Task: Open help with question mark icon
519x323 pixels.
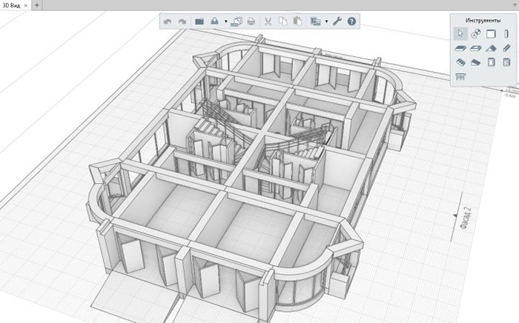Action: (x=351, y=21)
